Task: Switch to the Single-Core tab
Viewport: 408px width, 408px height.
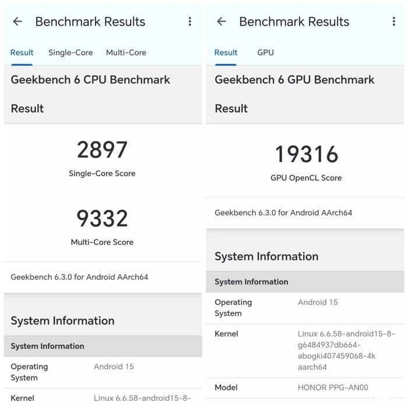Action: click(x=71, y=52)
